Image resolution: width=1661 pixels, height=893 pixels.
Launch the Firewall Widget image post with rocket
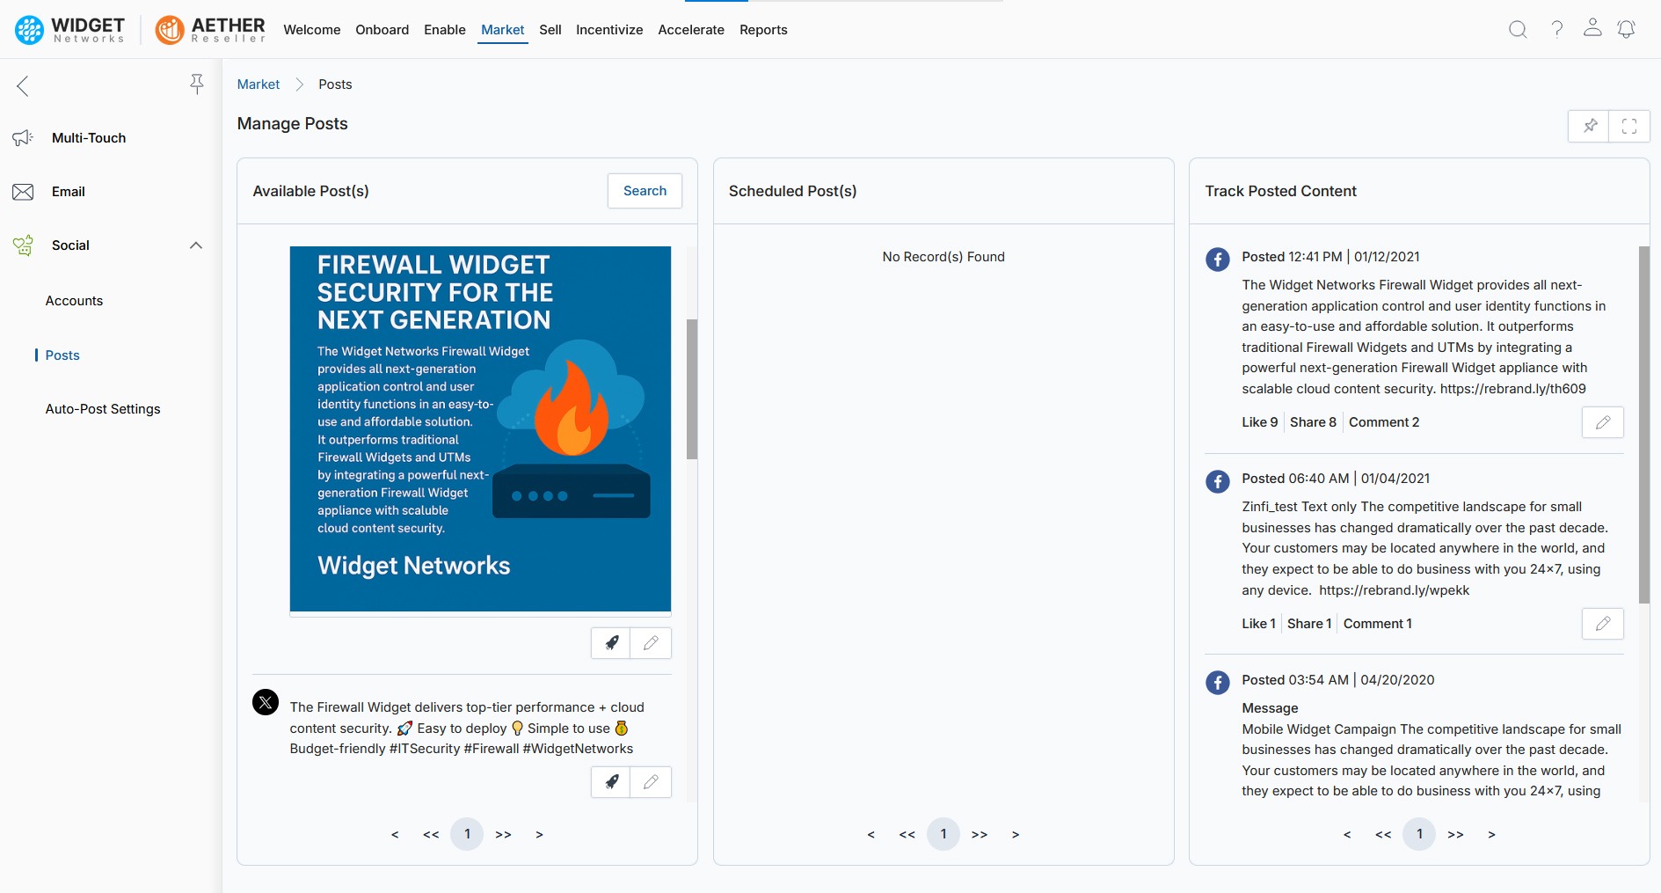(x=611, y=643)
